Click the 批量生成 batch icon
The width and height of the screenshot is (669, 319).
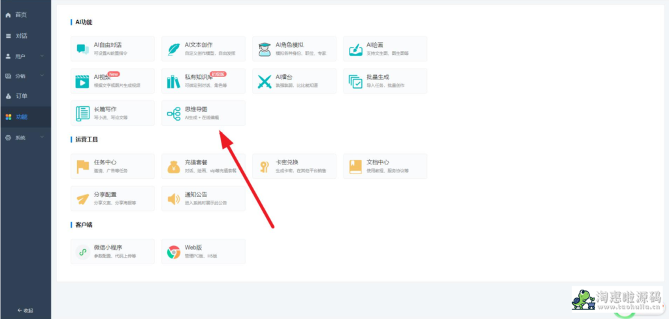pyautogui.click(x=355, y=82)
